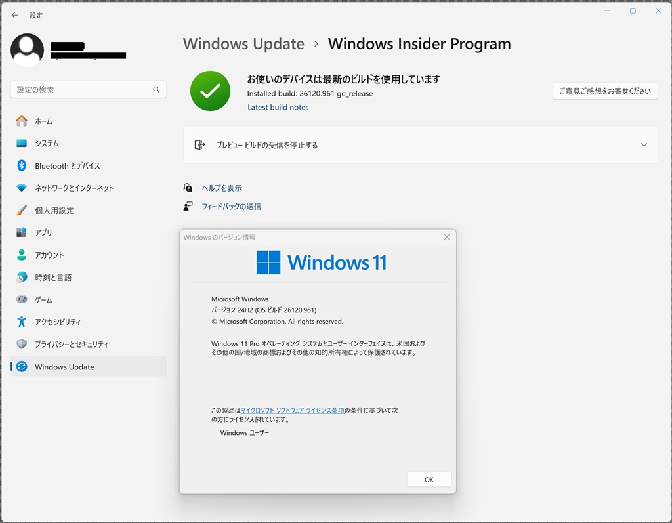The height and width of the screenshot is (523, 672).
Task: Click the Gaming controller icon
Action: click(22, 299)
